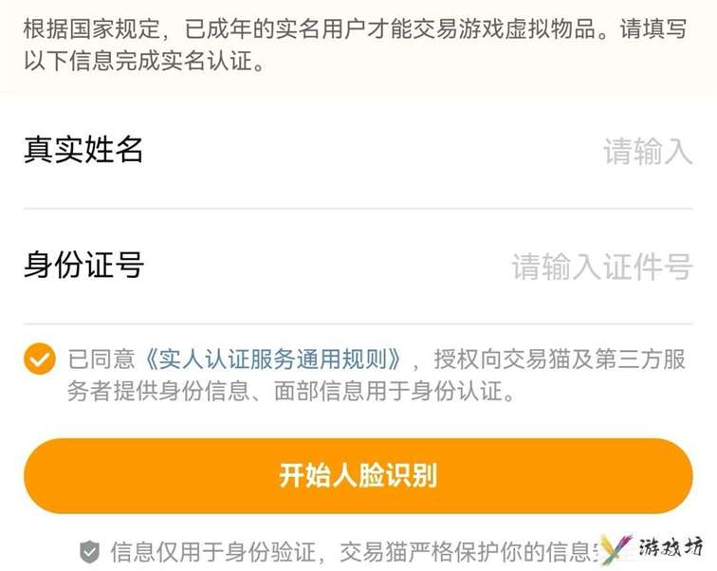Select the 身份证号 field label
The height and width of the screenshot is (571, 717).
[x=83, y=265]
